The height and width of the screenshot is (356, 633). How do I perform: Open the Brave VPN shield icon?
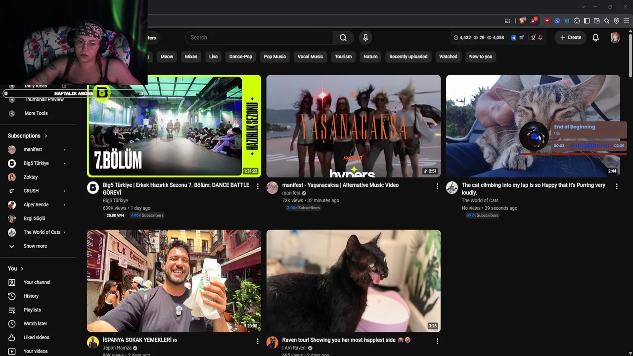617,21
